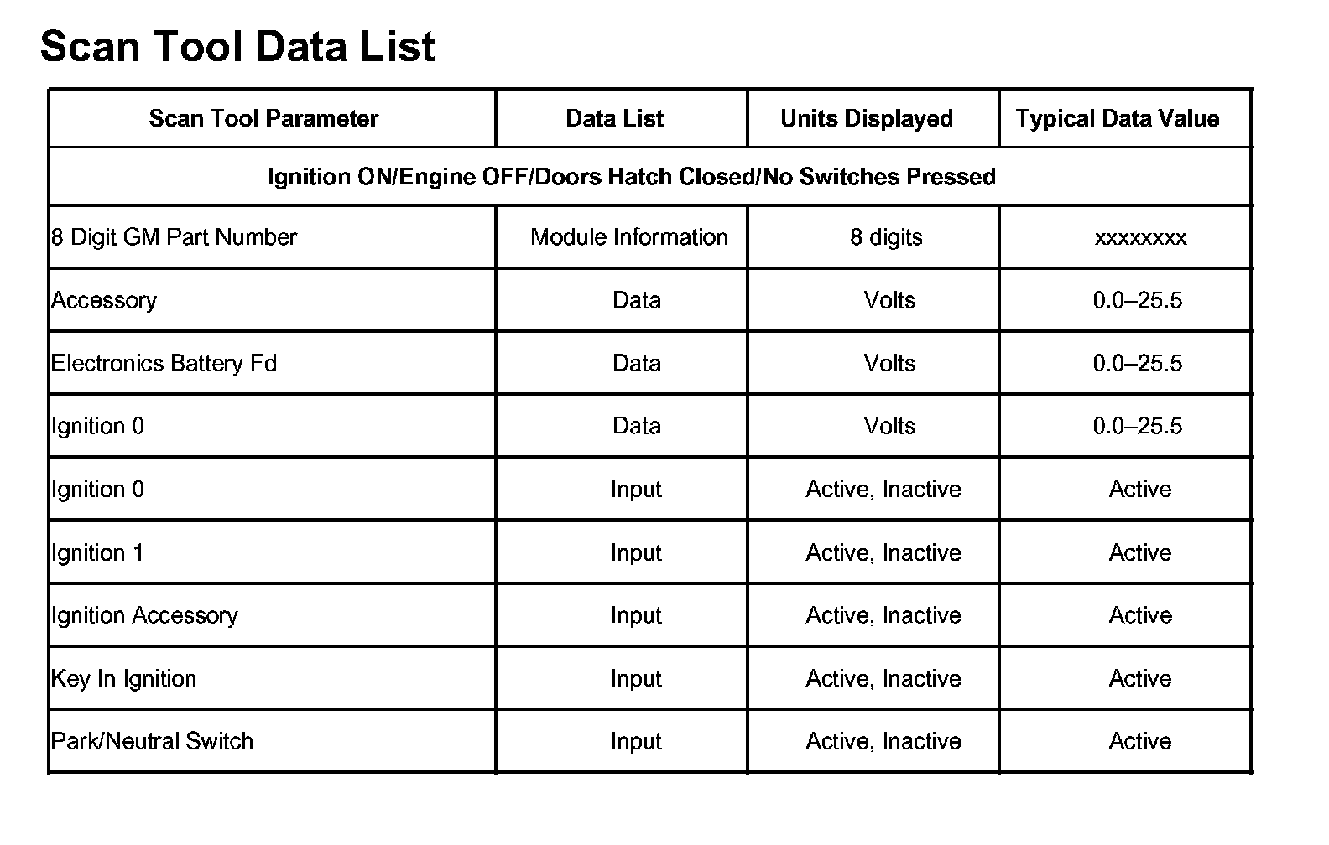Screen dimensions: 1329x845
Task: Select Input in the Key In Ignition row
Action: (635, 678)
